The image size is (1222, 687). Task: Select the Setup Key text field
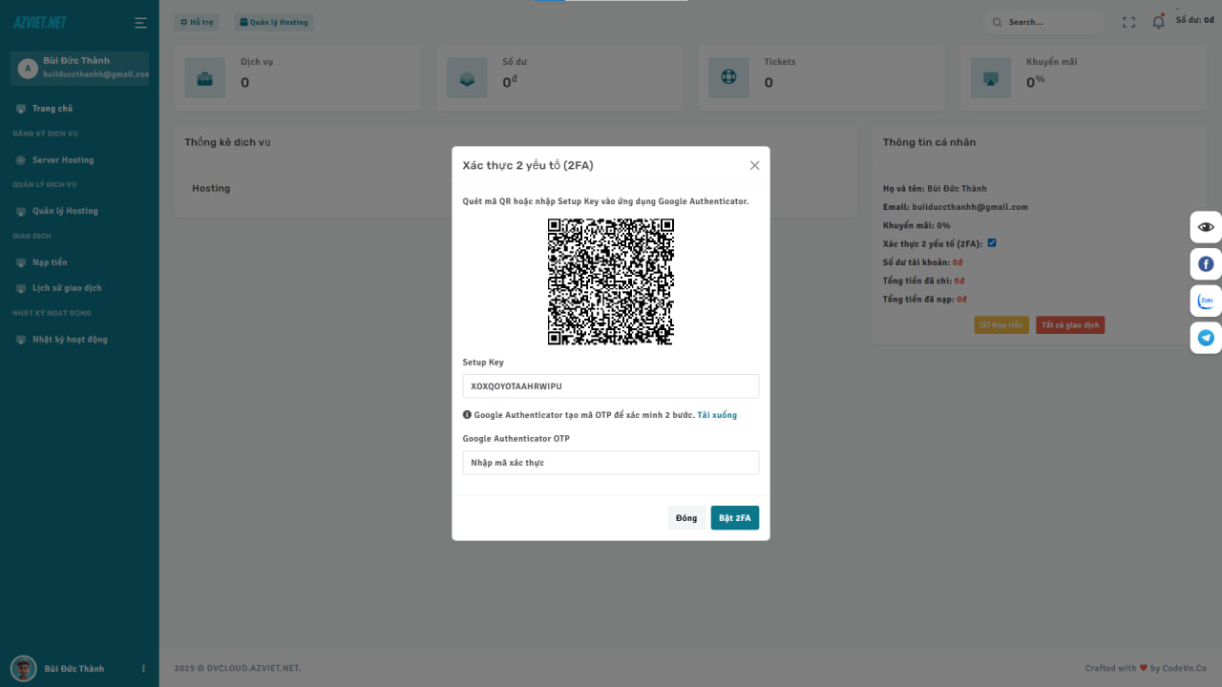point(610,386)
